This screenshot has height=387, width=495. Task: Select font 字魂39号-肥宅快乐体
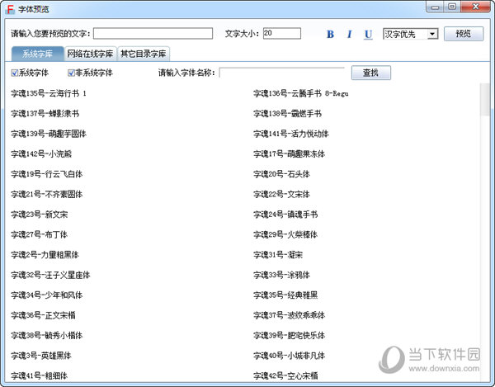coord(290,336)
